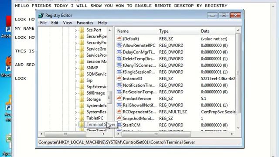Click the REG_MULTI_SZ type cell

173,112
